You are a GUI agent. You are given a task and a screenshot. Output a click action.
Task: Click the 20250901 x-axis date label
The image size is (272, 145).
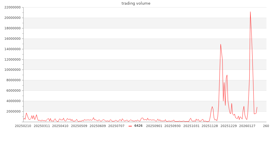154,126
